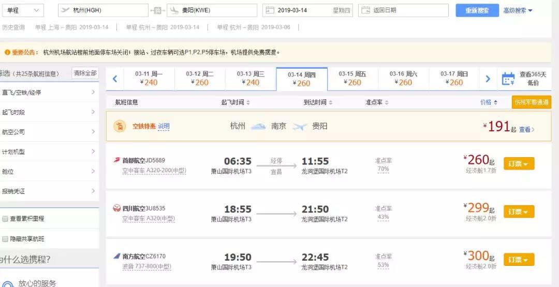Expand the 舱位 filter
This screenshot has width=559, height=287.
[x=49, y=171]
